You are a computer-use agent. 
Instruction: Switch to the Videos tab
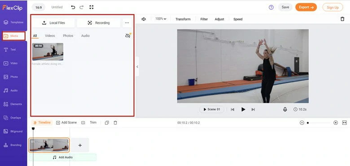pyautogui.click(x=50, y=36)
